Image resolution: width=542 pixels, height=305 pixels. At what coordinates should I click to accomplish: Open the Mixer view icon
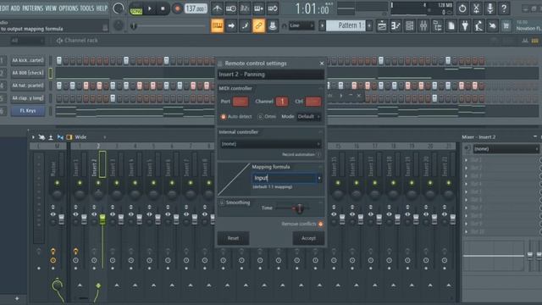(423, 25)
